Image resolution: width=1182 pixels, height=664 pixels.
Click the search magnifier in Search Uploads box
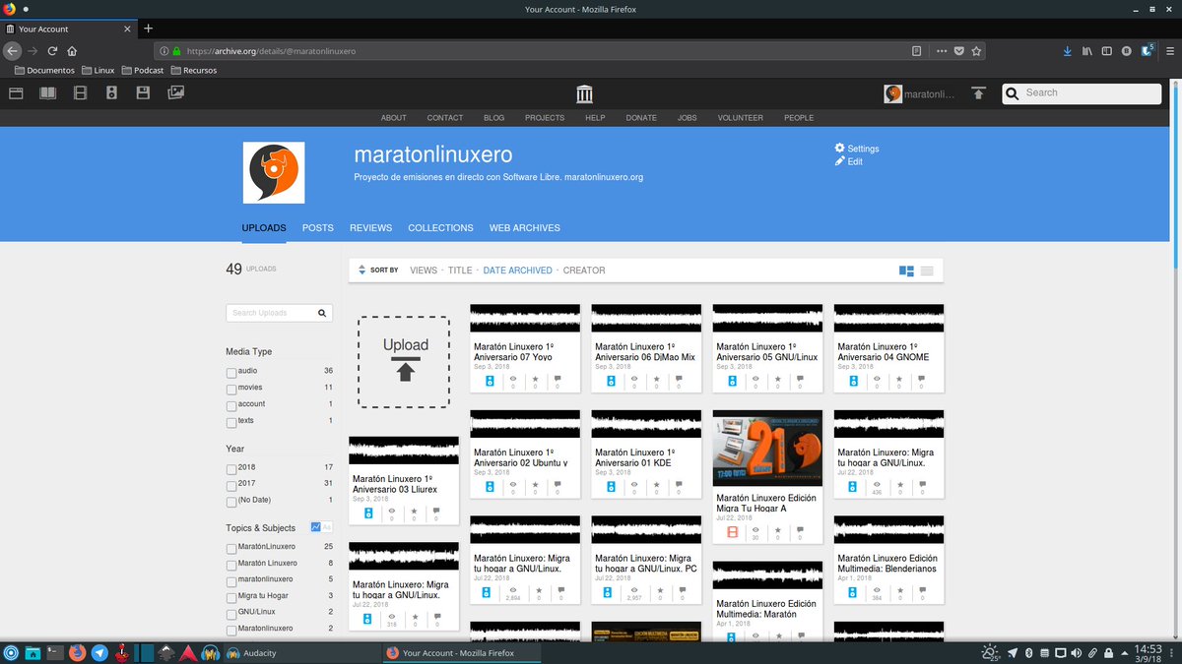(322, 313)
